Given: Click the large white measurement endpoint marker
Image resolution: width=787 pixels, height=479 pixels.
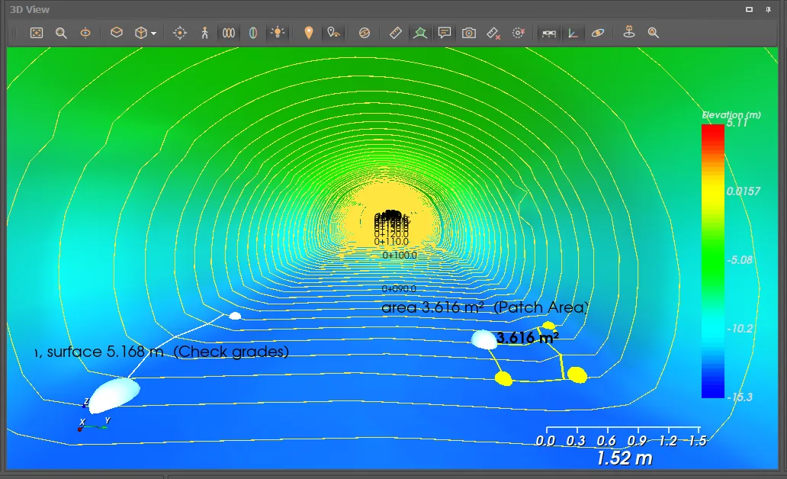Looking at the screenshot, I should tap(114, 395).
